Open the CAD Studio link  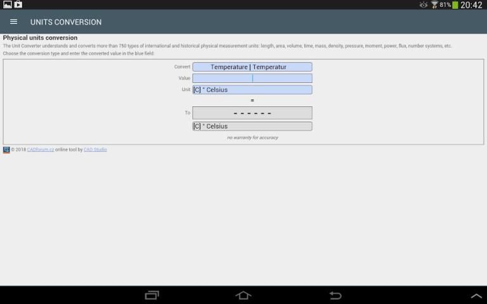pos(95,150)
